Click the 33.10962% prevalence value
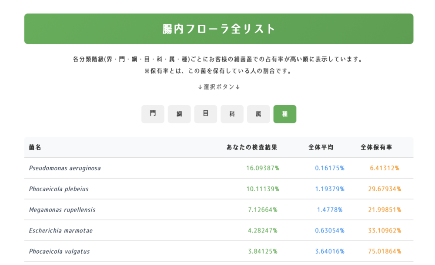The width and height of the screenshot is (435, 265). [385, 231]
